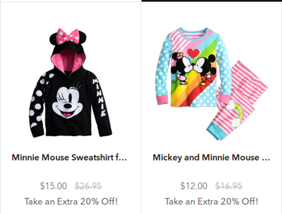
Task: Click the crossed-out $26.95 original price
Action: coord(88,186)
